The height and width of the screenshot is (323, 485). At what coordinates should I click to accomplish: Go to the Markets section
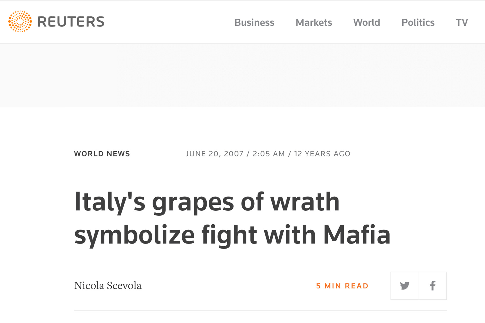pos(314,22)
